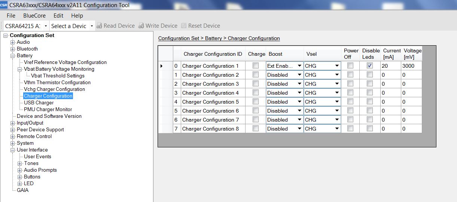
Task: Uncheck Disable Leds for Charger Configuration 1
Action: pyautogui.click(x=370, y=66)
